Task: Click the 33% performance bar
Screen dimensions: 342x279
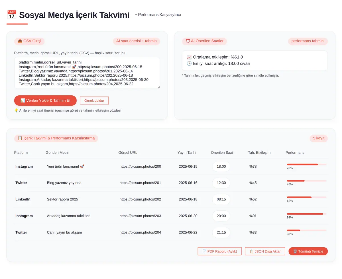Action: click(x=307, y=230)
